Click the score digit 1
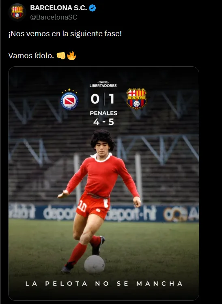Image resolution: width=222 pixels, height=304 pixels. coord(111,99)
